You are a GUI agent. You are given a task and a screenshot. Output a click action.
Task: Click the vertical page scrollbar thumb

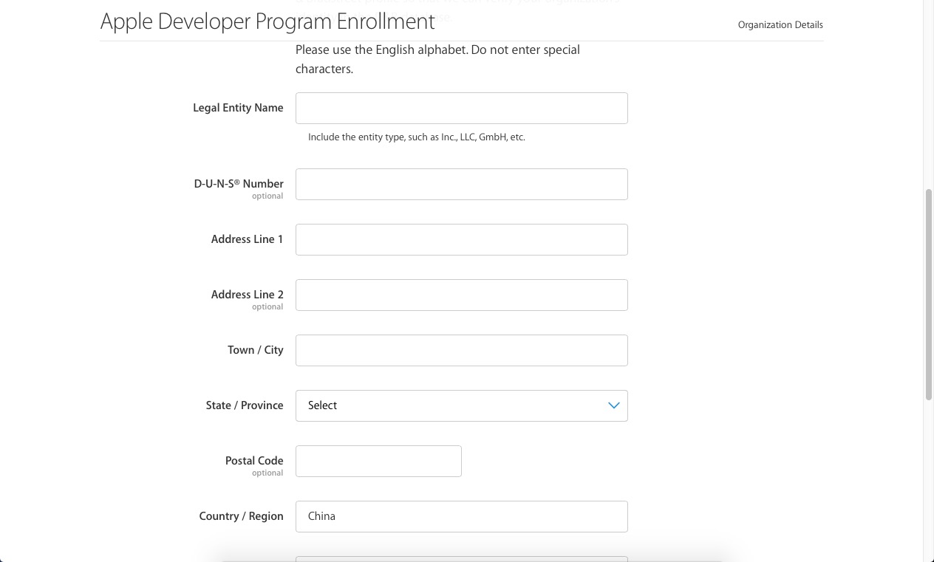click(929, 294)
